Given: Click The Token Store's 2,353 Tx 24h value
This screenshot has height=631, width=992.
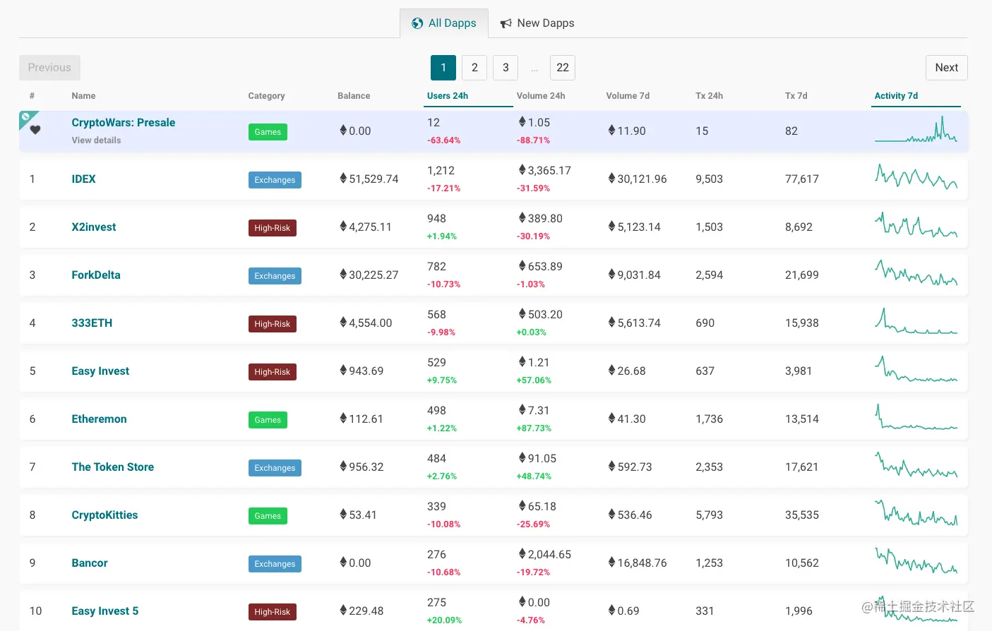Looking at the screenshot, I should pyautogui.click(x=709, y=467).
